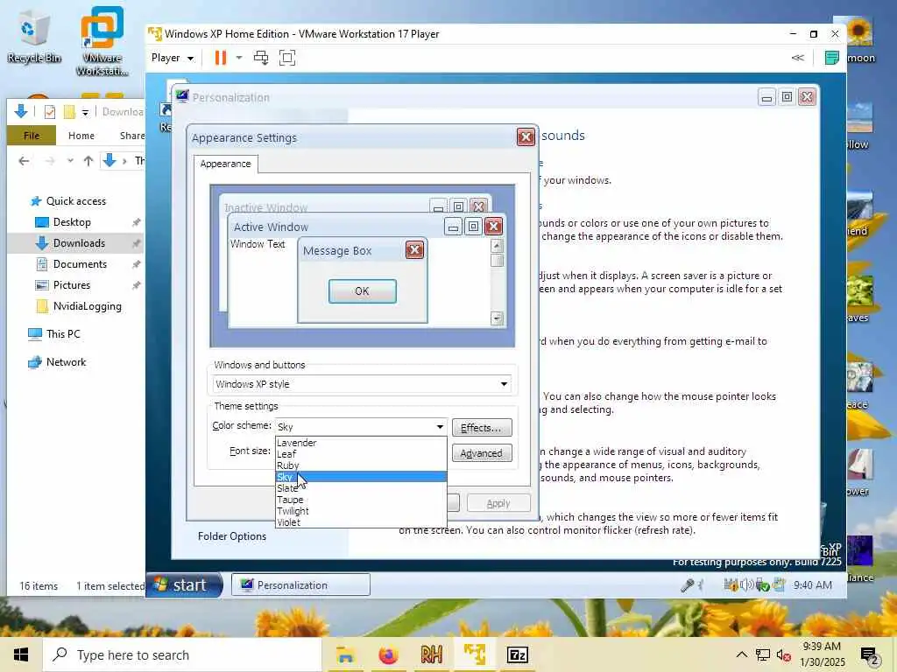The image size is (897, 672).
Task: Select the Appearance tab
Action: 225,164
